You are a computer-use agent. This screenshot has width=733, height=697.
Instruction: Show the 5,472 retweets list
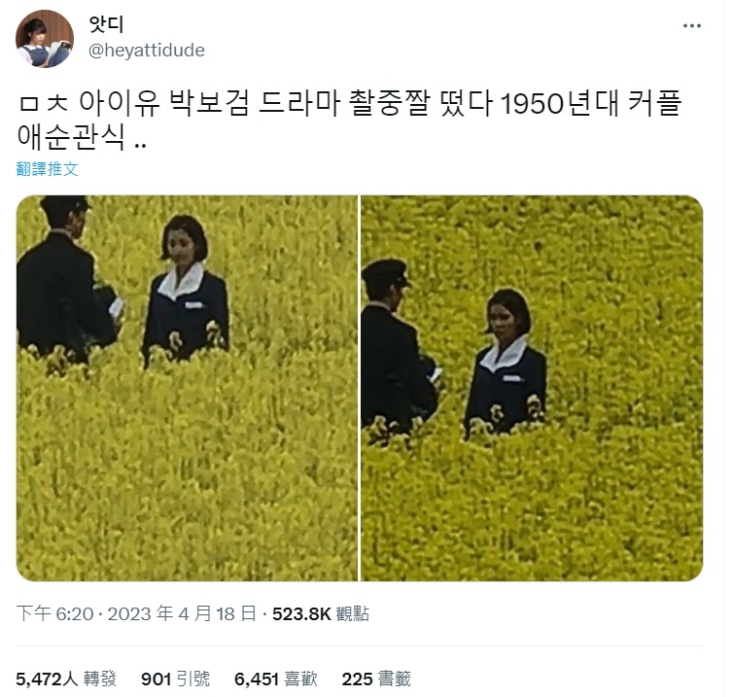[x=66, y=679]
